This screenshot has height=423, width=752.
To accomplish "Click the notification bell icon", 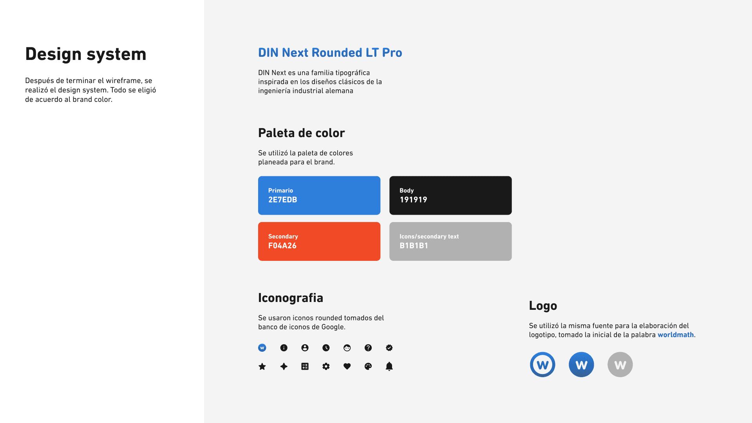I will [389, 367].
